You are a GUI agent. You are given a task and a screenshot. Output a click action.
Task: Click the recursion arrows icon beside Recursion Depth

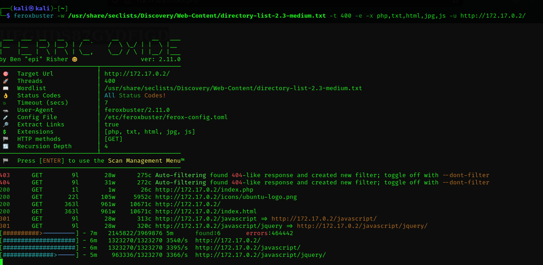click(5, 146)
